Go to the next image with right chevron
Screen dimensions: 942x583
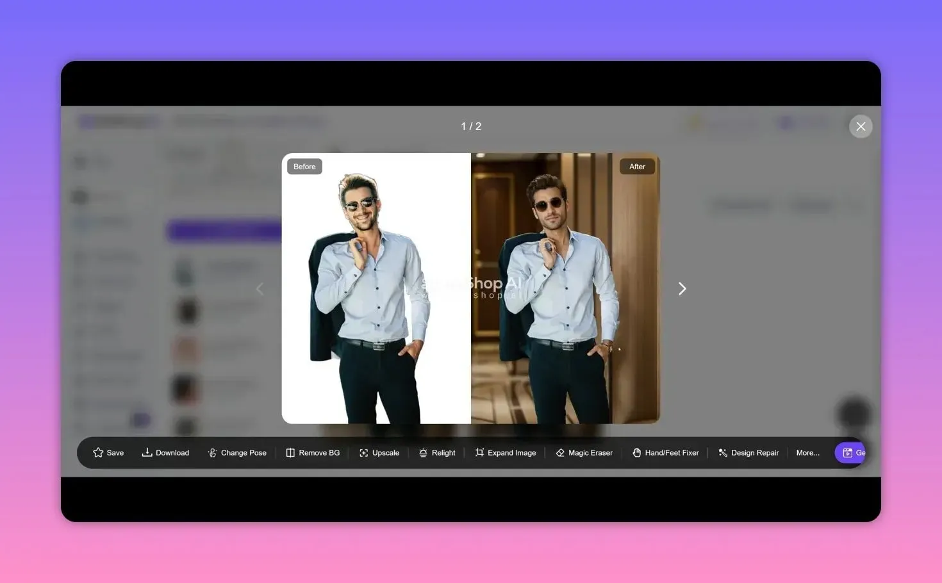[x=682, y=289]
